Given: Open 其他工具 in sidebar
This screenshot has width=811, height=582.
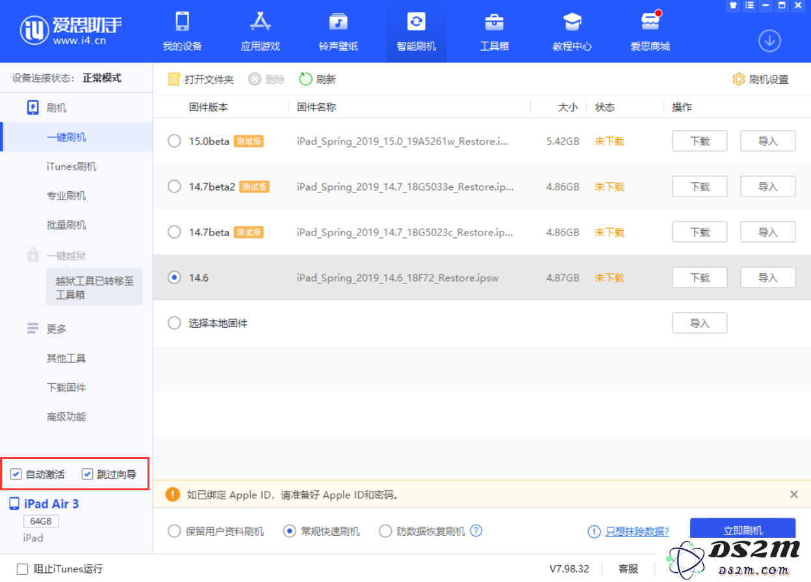Looking at the screenshot, I should point(66,358).
